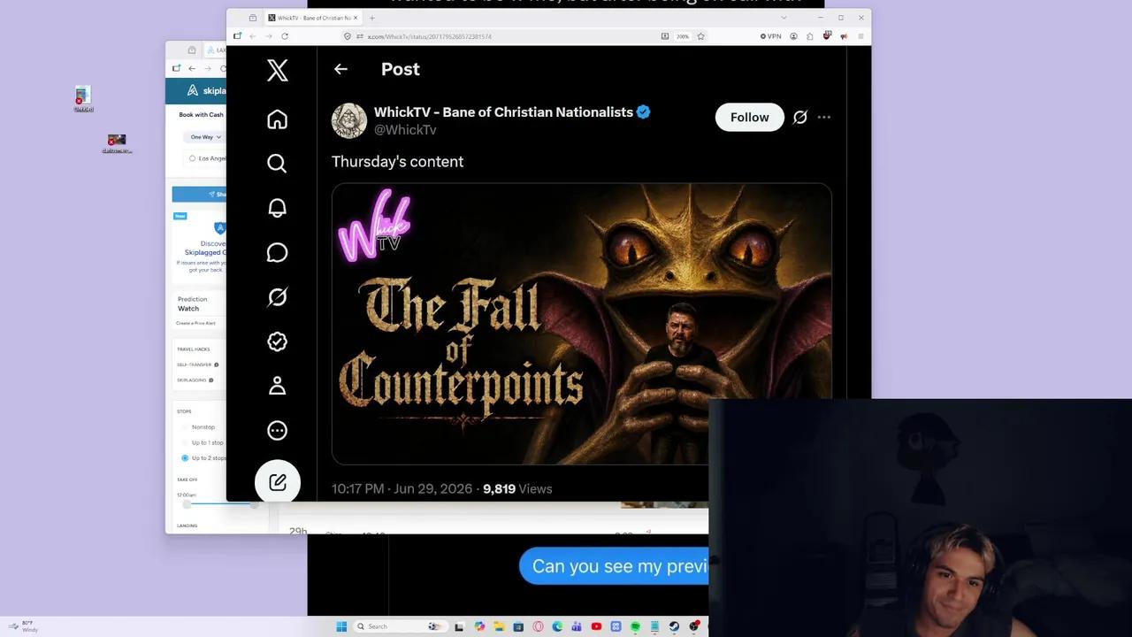Open the extensions puzzle icon
The image size is (1132, 637).
810,36
